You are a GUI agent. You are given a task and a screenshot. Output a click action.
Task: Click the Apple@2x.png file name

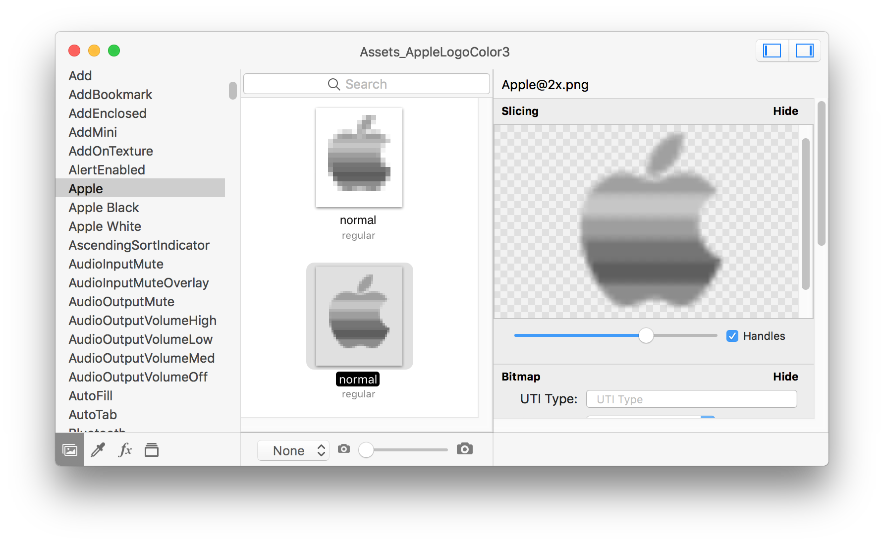545,85
